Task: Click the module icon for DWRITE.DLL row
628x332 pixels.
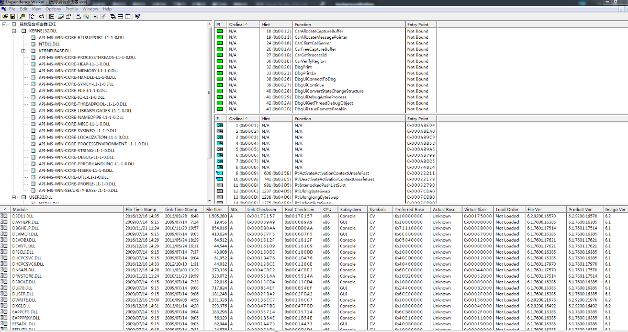Action: click(x=4, y=300)
